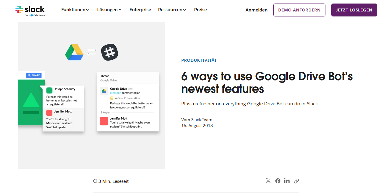Click the clock icon beside reading time
Viewport: 389px width, 194px height.
tap(95, 181)
